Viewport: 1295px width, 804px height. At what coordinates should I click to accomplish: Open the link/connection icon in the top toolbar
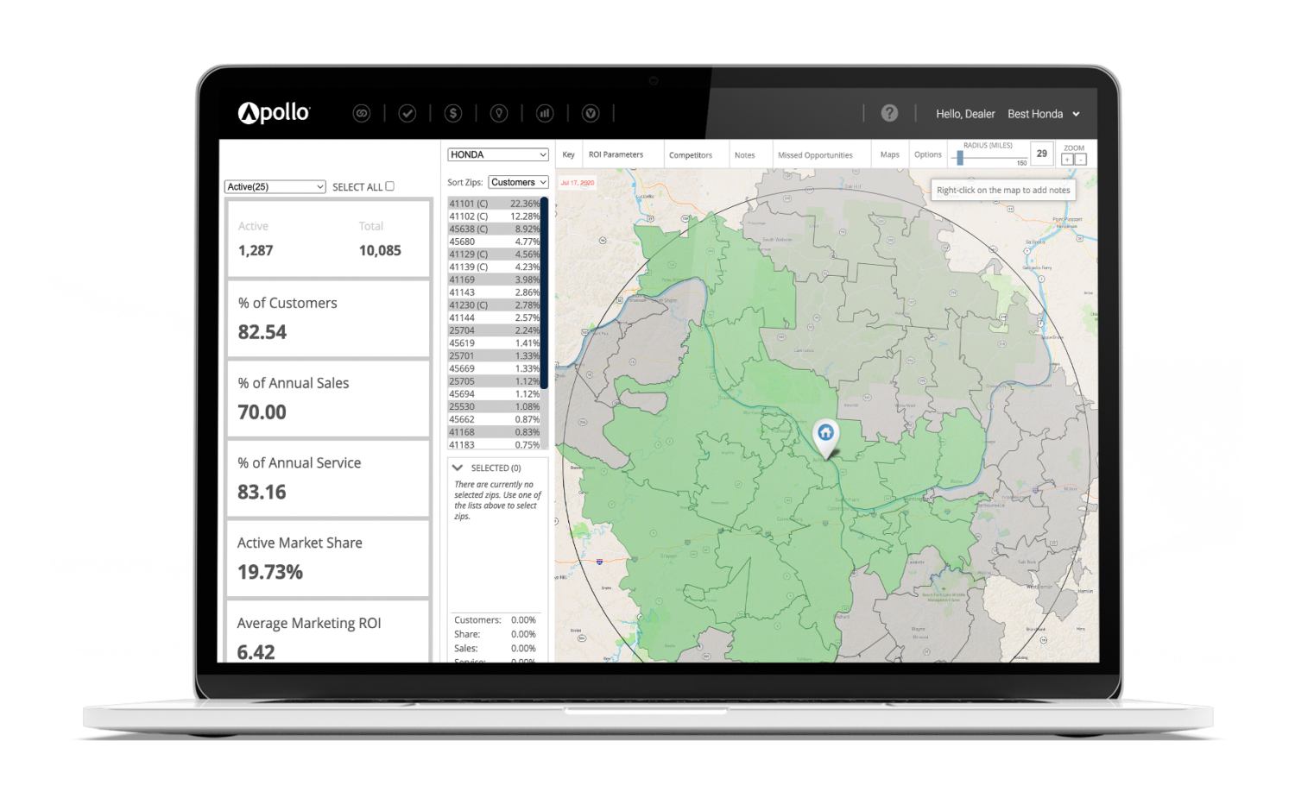coord(362,113)
